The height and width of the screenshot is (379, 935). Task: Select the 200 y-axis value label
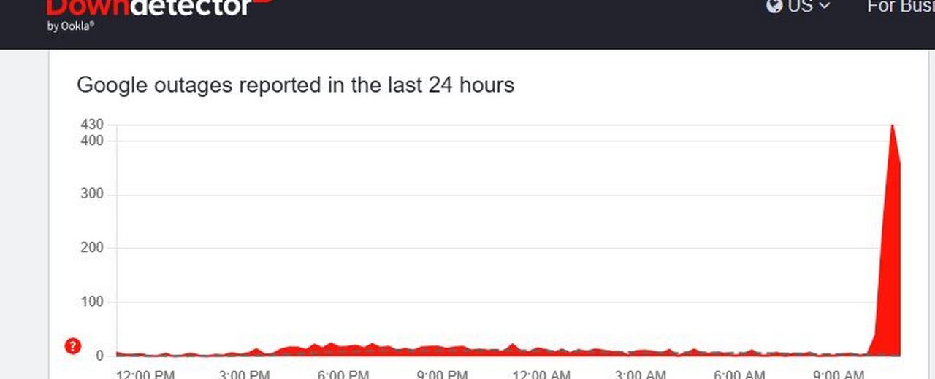click(x=92, y=248)
